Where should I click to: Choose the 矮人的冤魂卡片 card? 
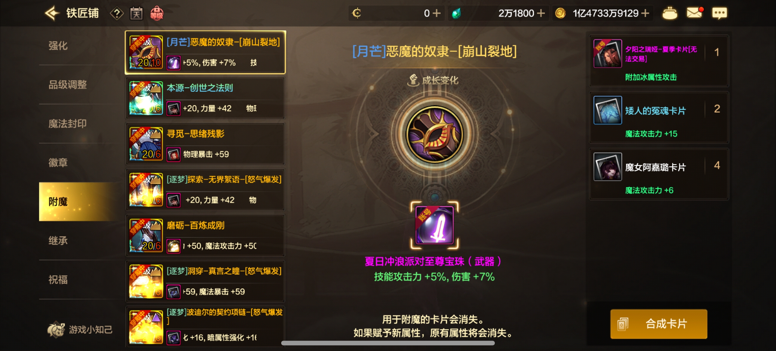(659, 117)
